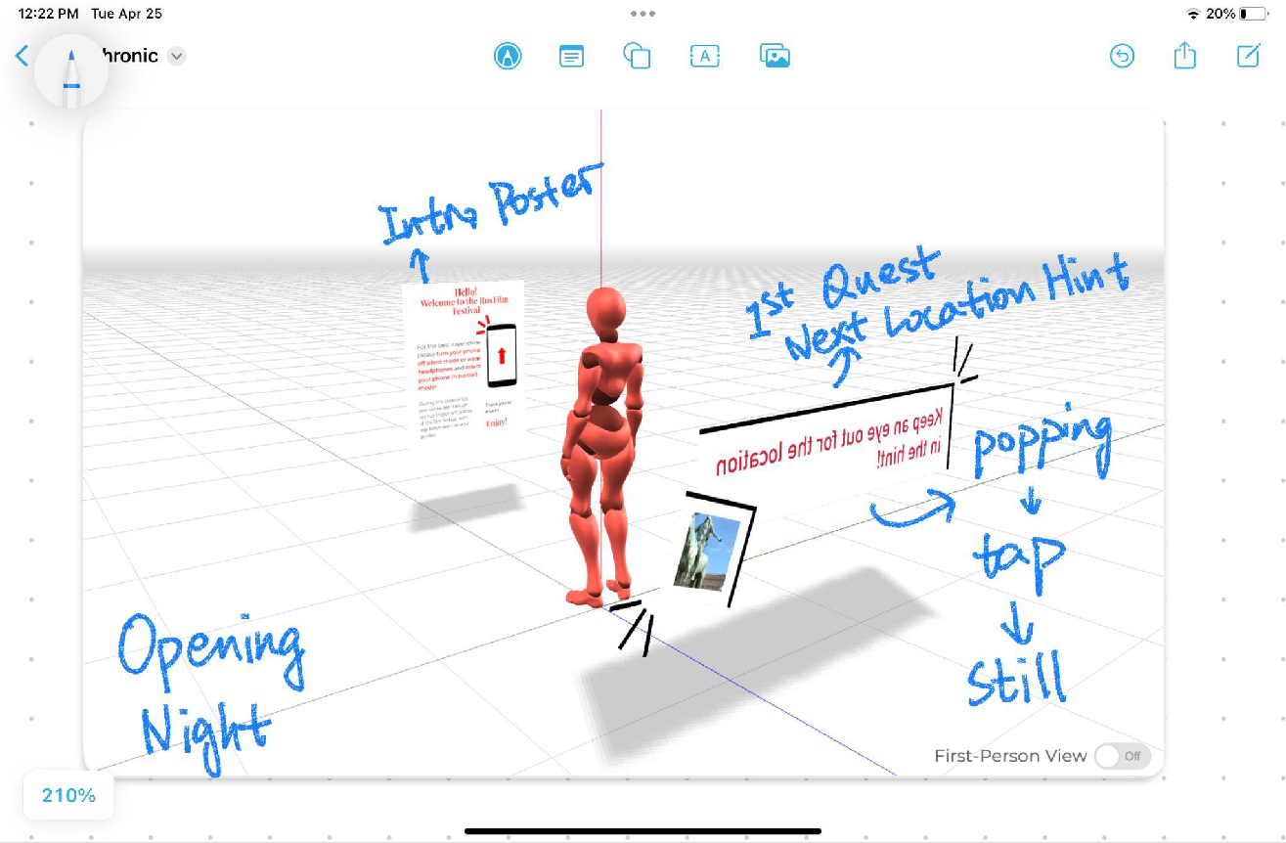Open the shapes library icon
Image resolution: width=1286 pixels, height=843 pixels.
tap(637, 56)
